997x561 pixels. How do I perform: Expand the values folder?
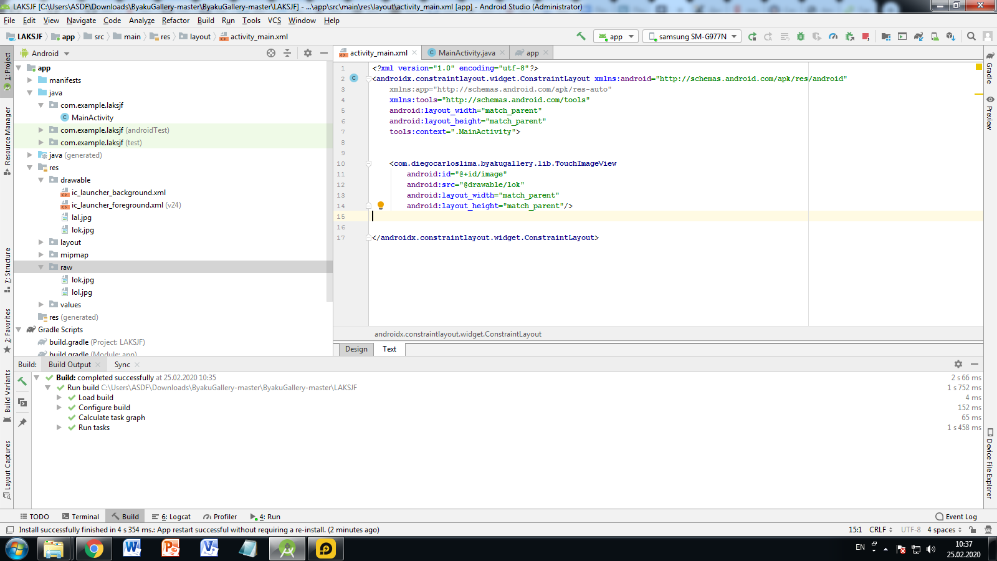pyautogui.click(x=41, y=304)
